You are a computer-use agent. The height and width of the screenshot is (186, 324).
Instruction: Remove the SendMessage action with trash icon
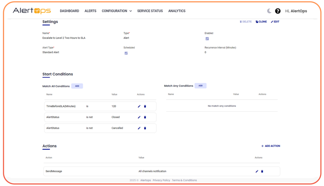262,171
